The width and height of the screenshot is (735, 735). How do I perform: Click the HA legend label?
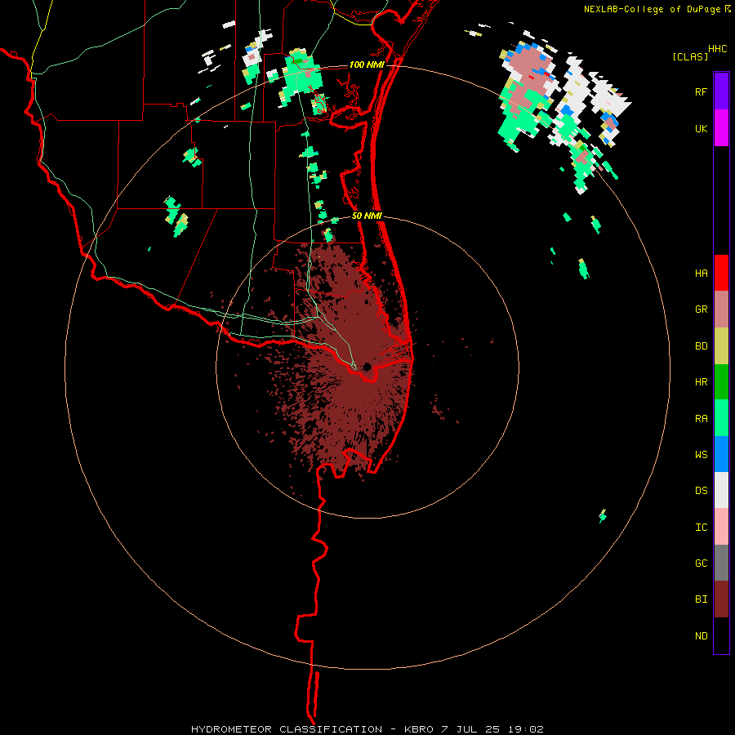(701, 274)
